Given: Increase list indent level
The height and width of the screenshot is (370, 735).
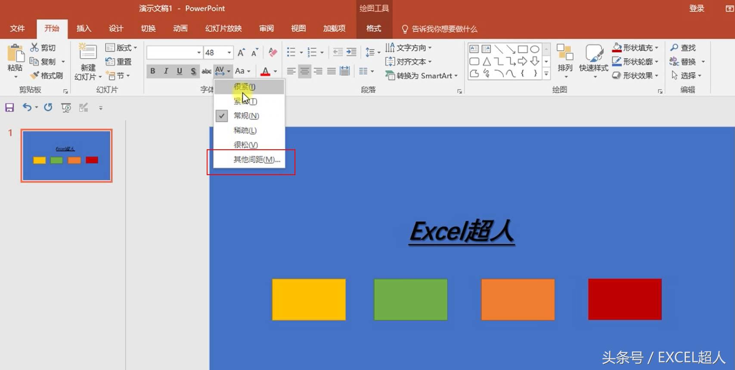Looking at the screenshot, I should coord(351,52).
